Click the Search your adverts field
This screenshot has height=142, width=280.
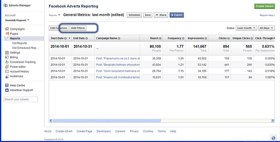21,100
